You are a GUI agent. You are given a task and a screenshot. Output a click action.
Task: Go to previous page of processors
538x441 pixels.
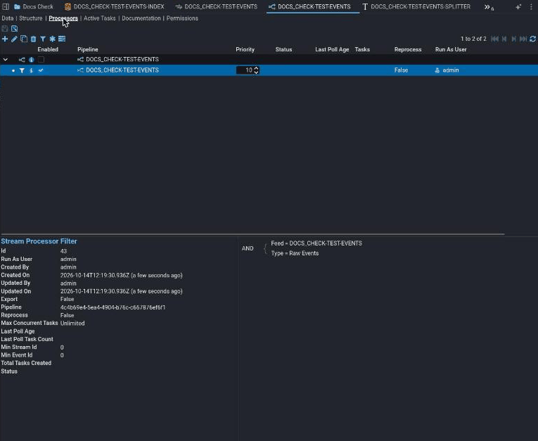504,39
